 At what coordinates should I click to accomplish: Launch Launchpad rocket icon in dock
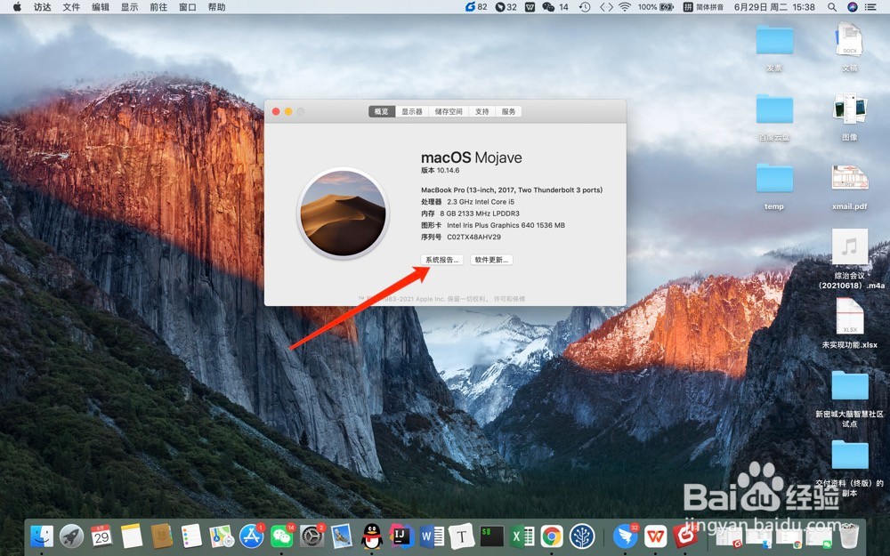[71, 536]
